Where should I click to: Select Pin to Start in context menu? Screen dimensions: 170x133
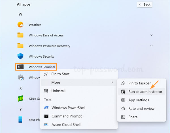click(x=79, y=74)
